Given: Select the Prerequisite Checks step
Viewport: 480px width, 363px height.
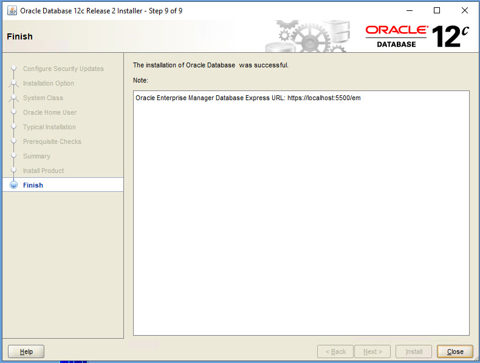Looking at the screenshot, I should pyautogui.click(x=52, y=141).
